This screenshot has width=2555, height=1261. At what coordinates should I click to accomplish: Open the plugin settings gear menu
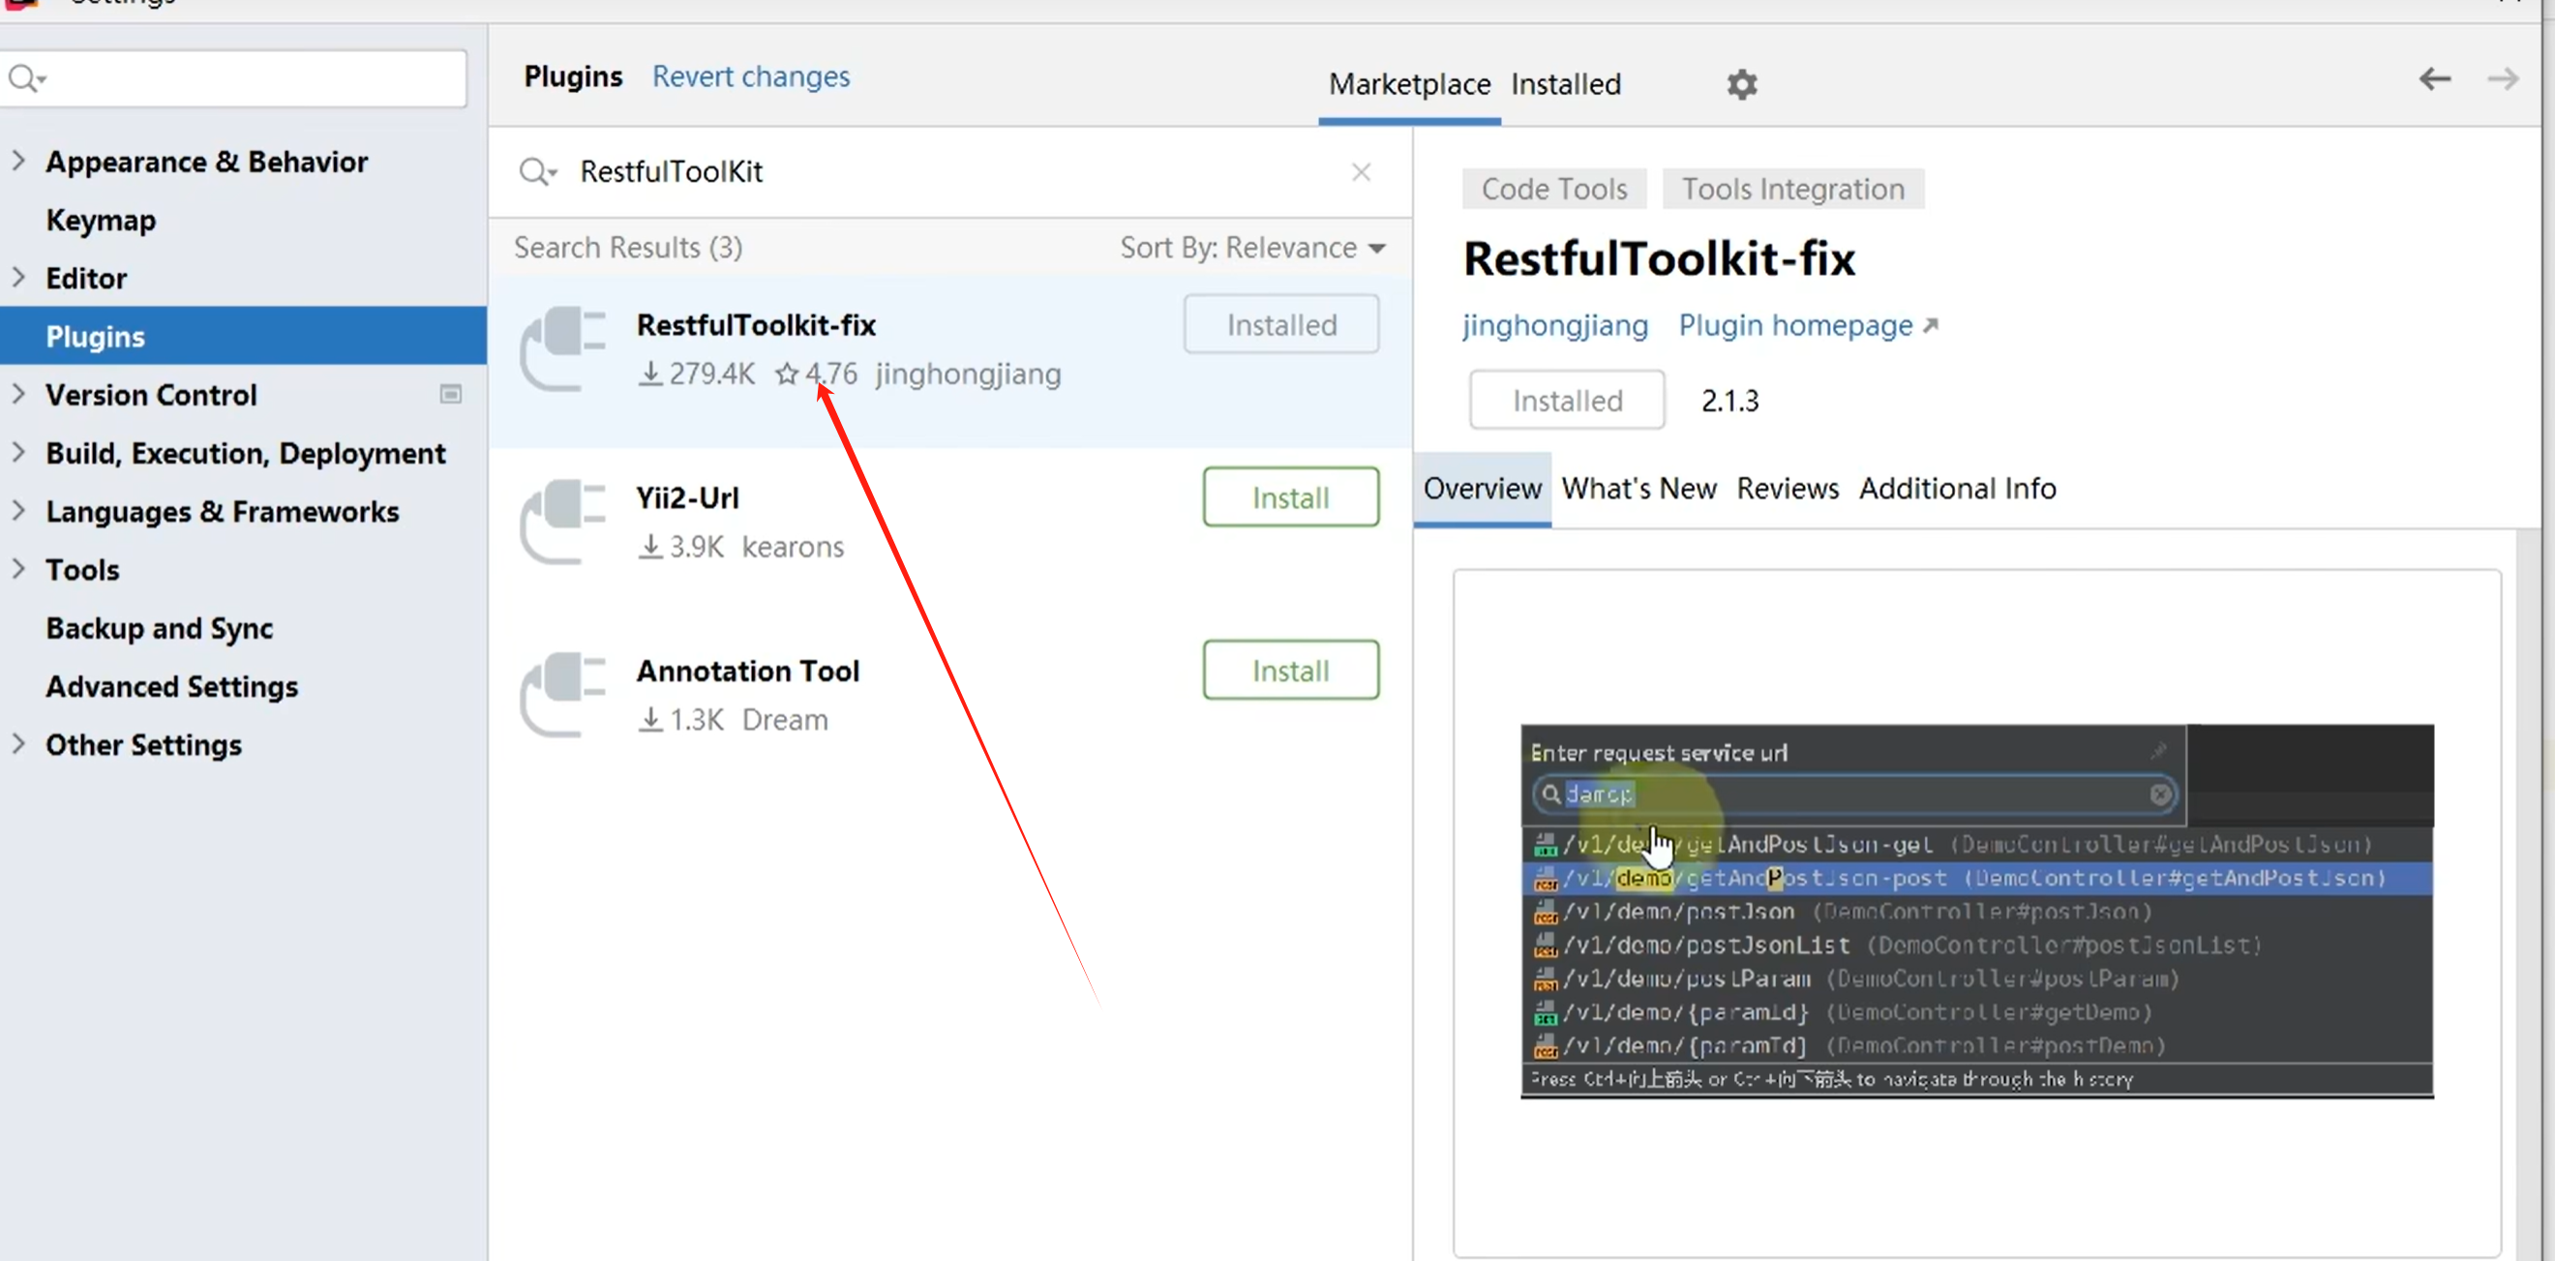(1742, 84)
